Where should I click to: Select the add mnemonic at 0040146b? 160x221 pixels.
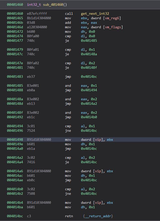[68, 22]
